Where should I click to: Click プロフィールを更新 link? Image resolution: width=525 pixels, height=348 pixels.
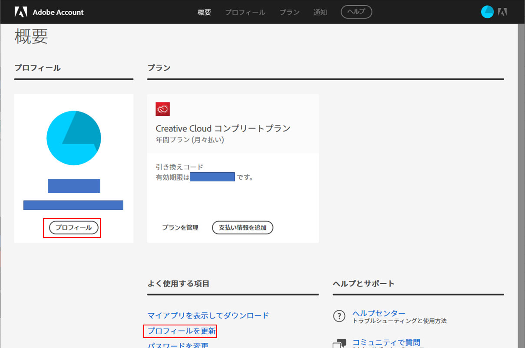tap(181, 331)
